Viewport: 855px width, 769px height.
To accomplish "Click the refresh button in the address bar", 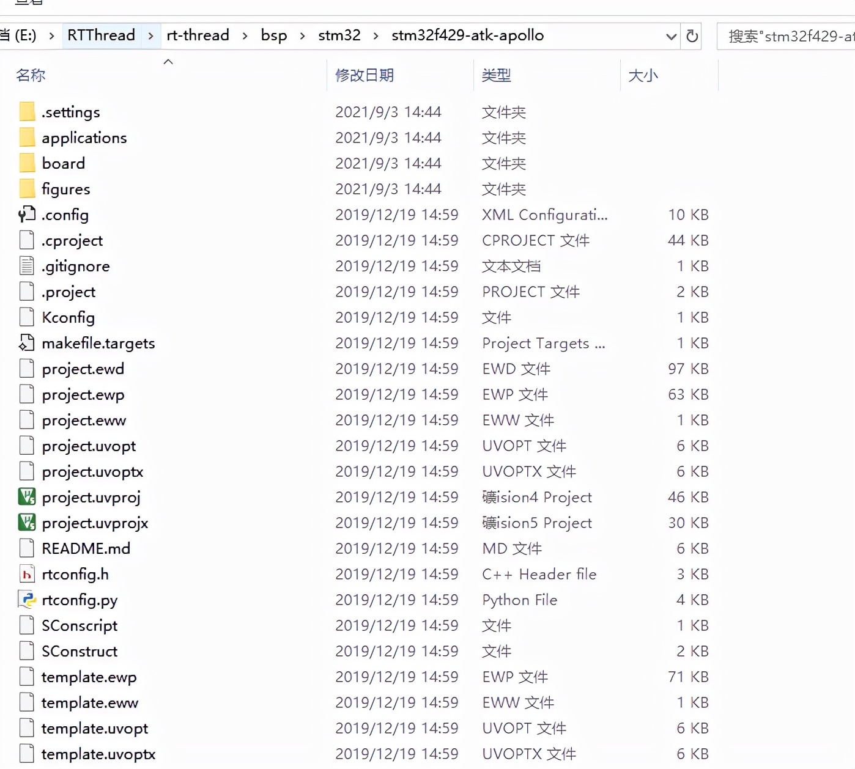I will (x=692, y=36).
